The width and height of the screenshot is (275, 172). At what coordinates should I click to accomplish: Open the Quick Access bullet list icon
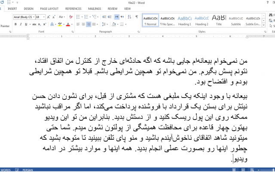(9, 3)
